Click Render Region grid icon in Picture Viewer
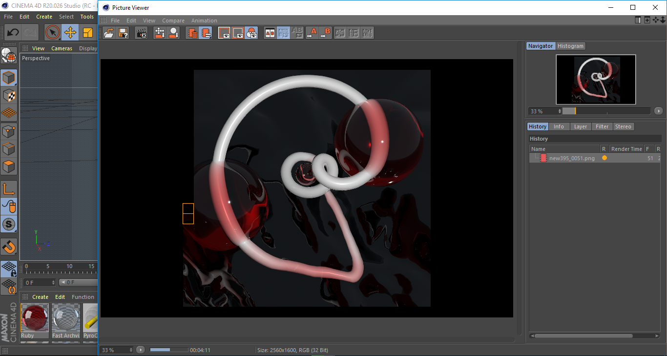The height and width of the screenshot is (356, 667). pyautogui.click(x=160, y=33)
